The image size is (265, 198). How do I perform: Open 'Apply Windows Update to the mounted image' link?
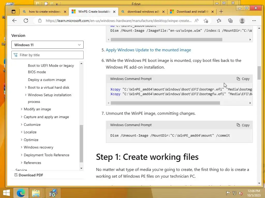pos(148,50)
